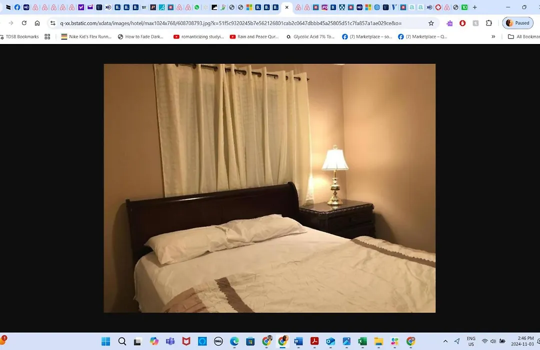Open Photos app from taskbar
The image size is (540, 350).
click(x=346, y=341)
